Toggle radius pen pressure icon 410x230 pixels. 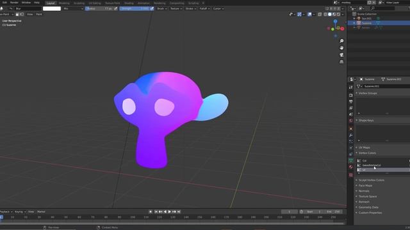(116, 8)
